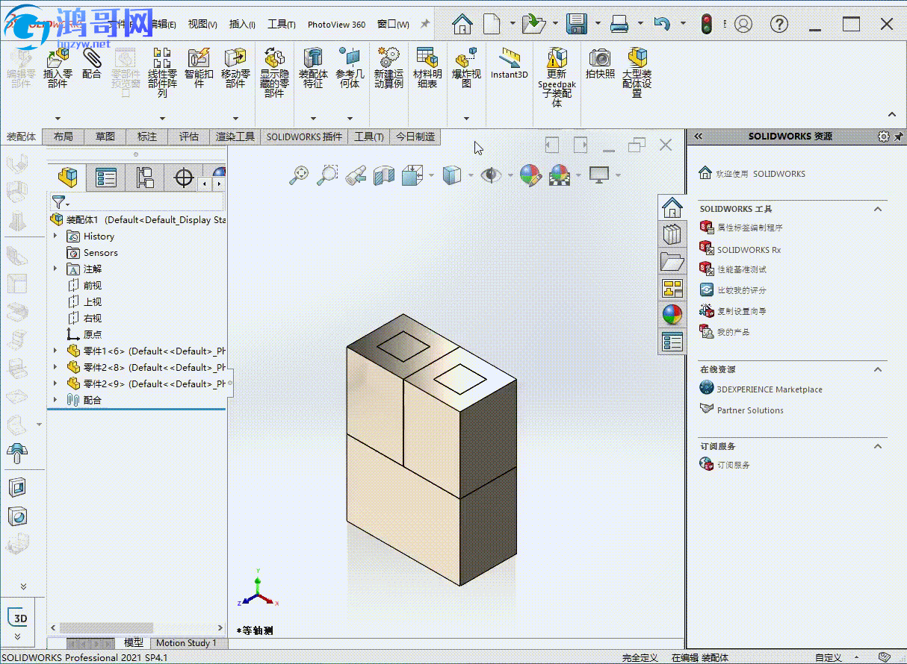Expand the 零件2<8> component node
Viewport: 907px width, 664px height.
coord(55,367)
